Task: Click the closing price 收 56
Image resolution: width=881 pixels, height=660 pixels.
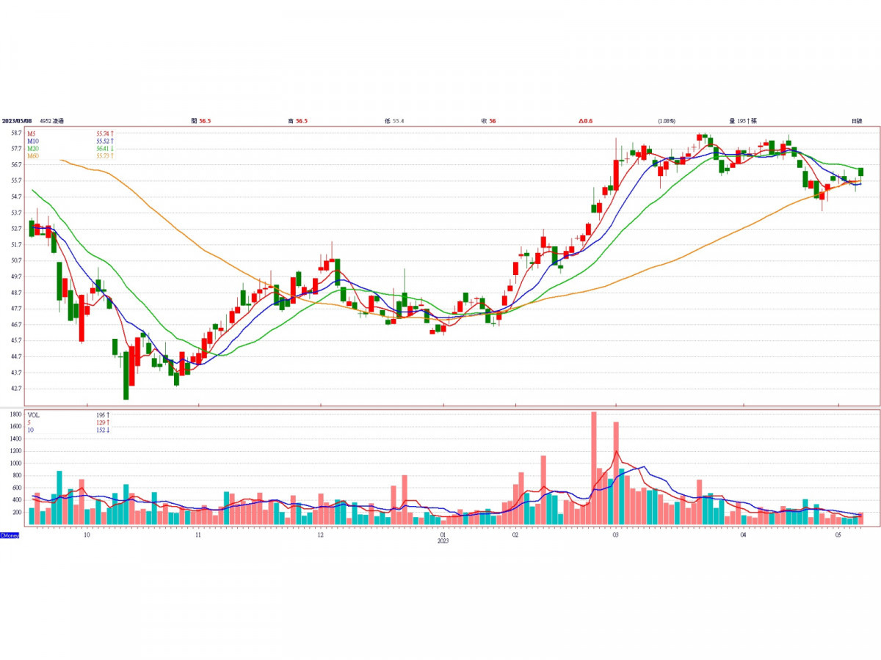Action: tap(488, 121)
